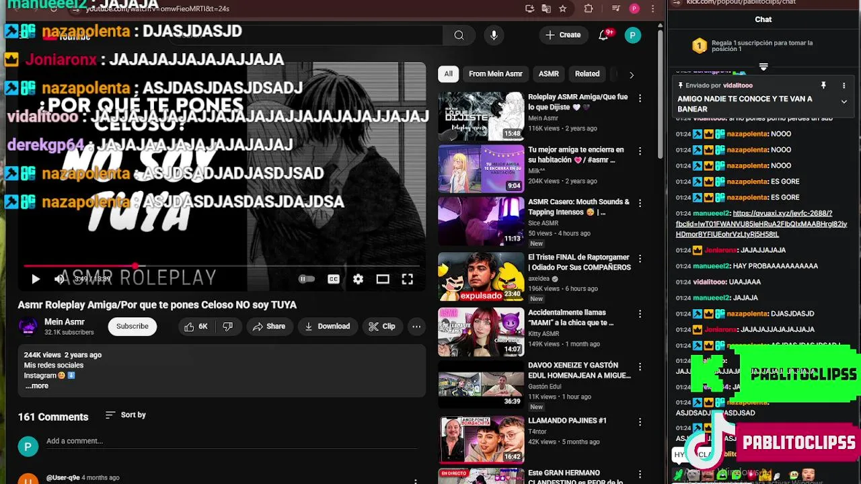Start voice search with microphone
This screenshot has width=861, height=484.
(494, 35)
